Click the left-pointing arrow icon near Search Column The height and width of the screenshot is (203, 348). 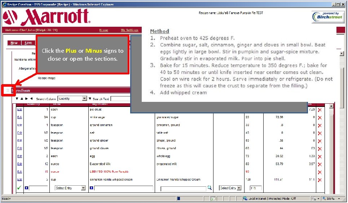tap(31, 99)
